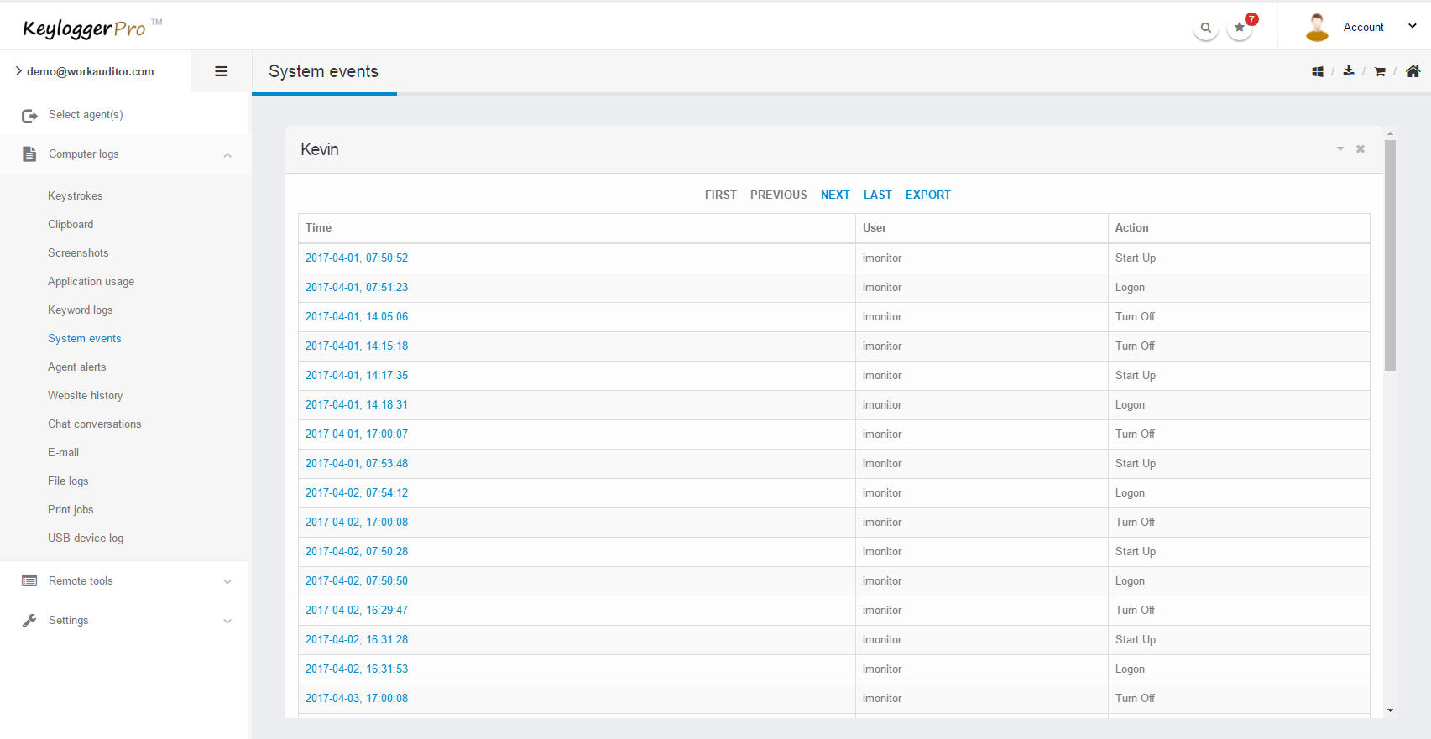The height and width of the screenshot is (739, 1431).
Task: Click the Windows logo icon
Action: click(1318, 72)
